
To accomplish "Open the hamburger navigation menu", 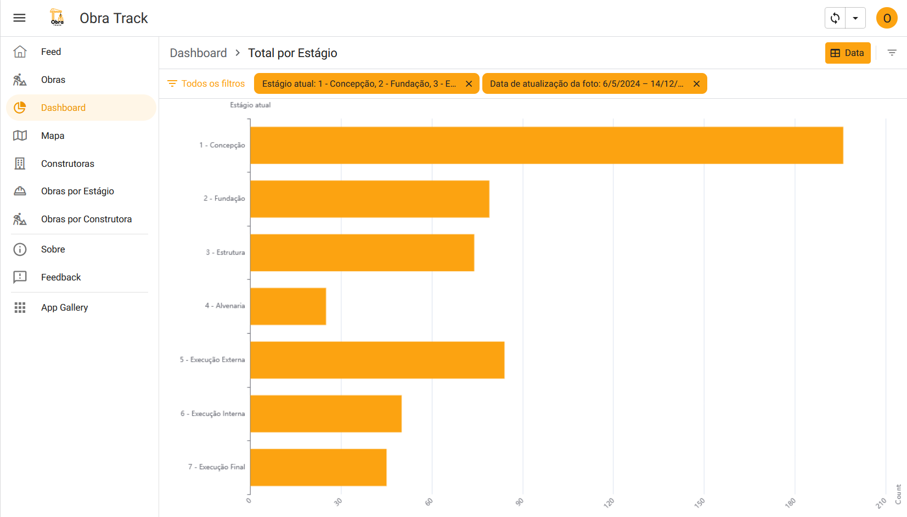I will pos(20,18).
